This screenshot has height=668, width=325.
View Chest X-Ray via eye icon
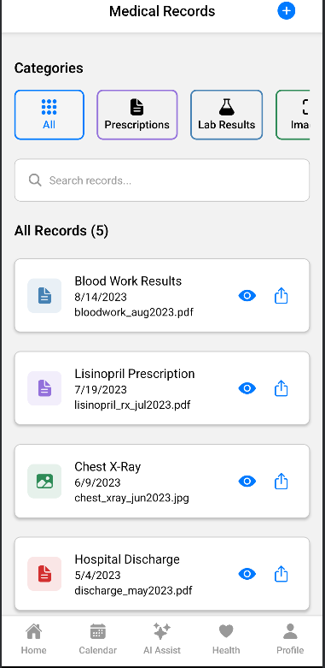click(247, 481)
